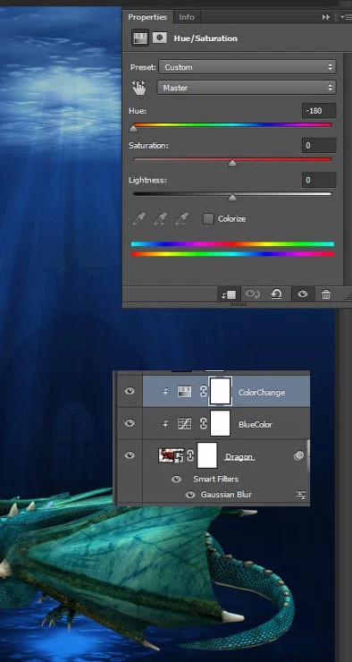Open Gaussian Blur blending options icon
Image resolution: width=352 pixels, height=662 pixels.
[x=301, y=496]
